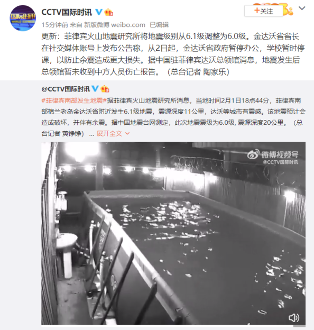View edit history via 已编辑 label
Image resolution: width=314 pixels, height=330 pixels.
[159, 25]
